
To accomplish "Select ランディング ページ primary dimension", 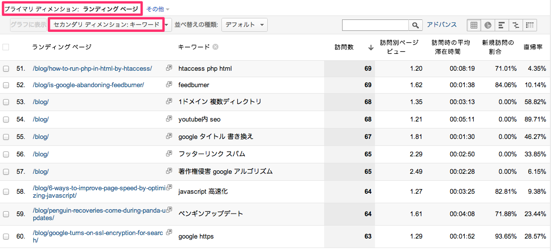I will tap(110, 9).
